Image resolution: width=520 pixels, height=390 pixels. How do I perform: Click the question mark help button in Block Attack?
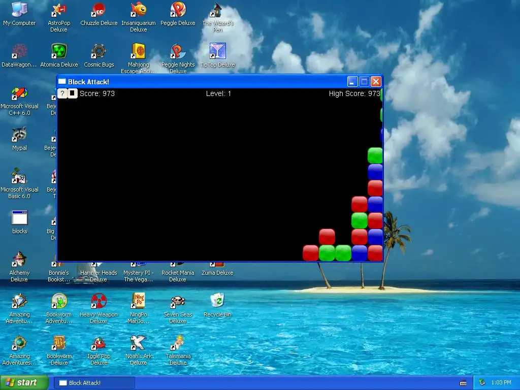(62, 93)
